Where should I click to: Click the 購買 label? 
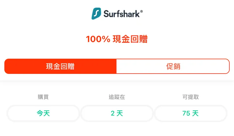43,97
